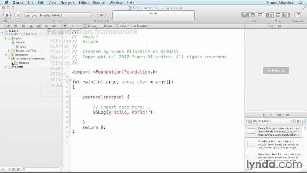Collapse the Simple group folder

coord(6,39)
